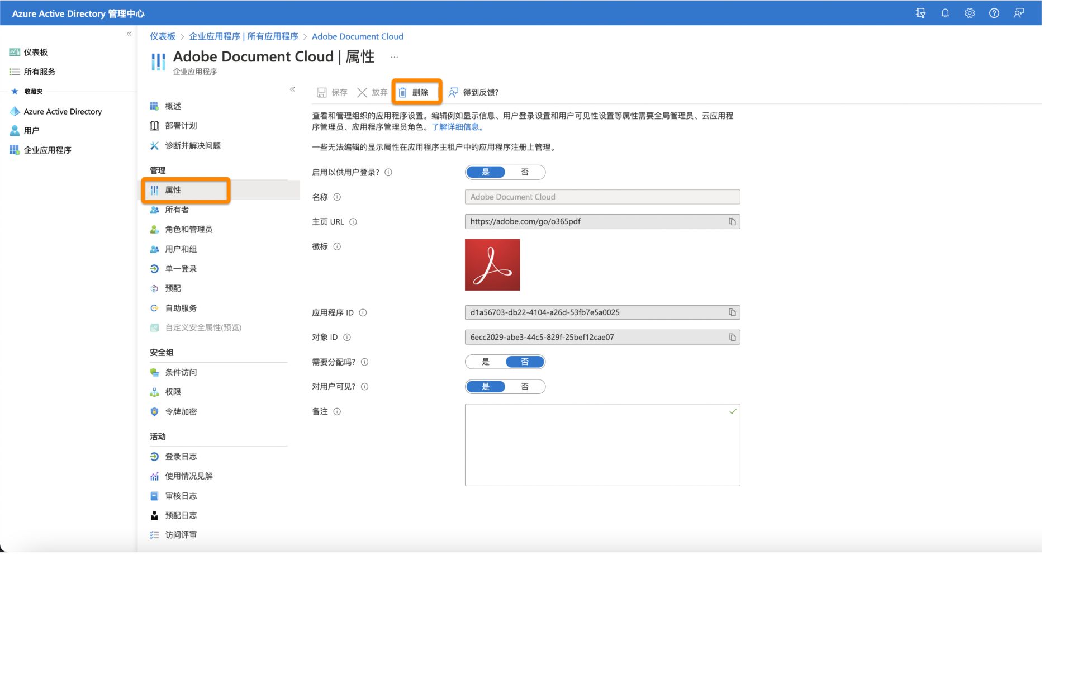Open the 预配 menu item
Viewport: 1073px width, 674px height.
point(173,288)
